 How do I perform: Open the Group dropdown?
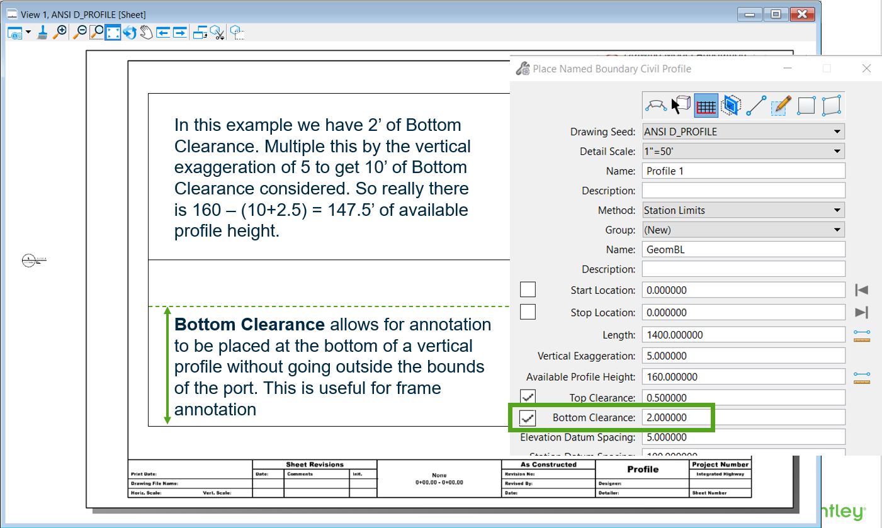click(x=743, y=230)
